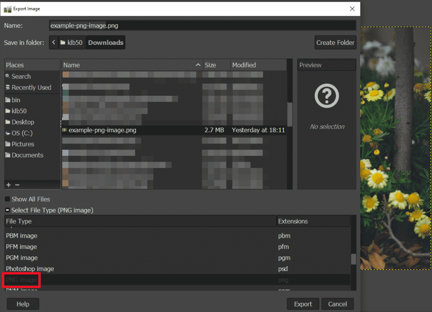This screenshot has width=432, height=312.
Task: Export the image
Action: [x=303, y=304]
